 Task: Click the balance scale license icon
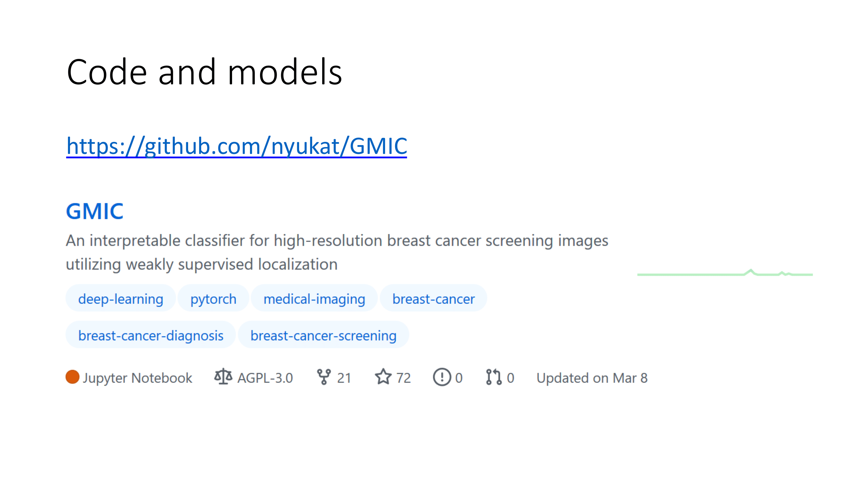point(223,376)
